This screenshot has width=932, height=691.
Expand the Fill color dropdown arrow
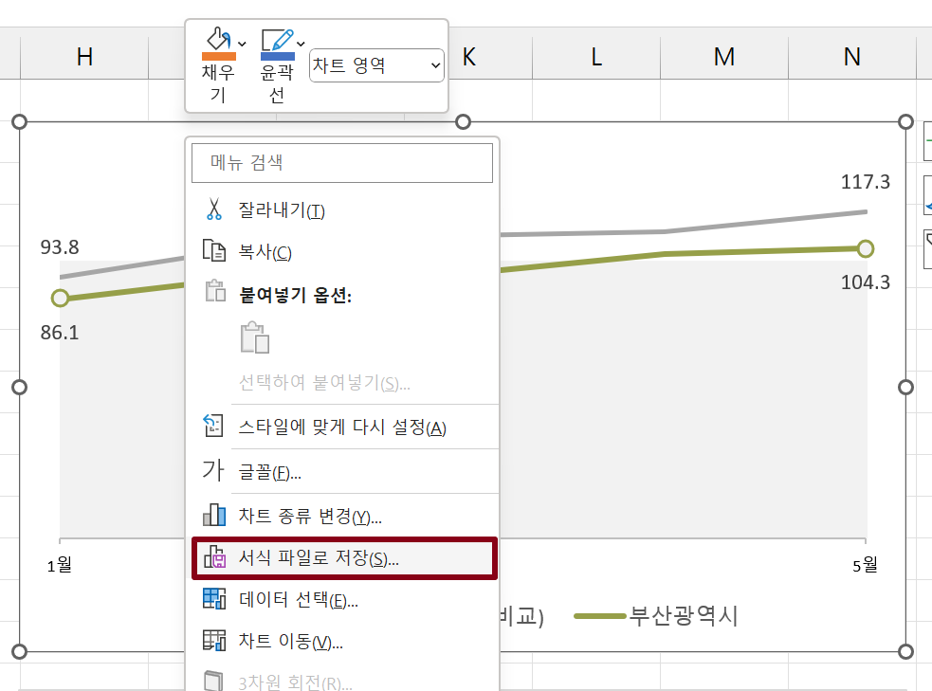click(x=242, y=44)
